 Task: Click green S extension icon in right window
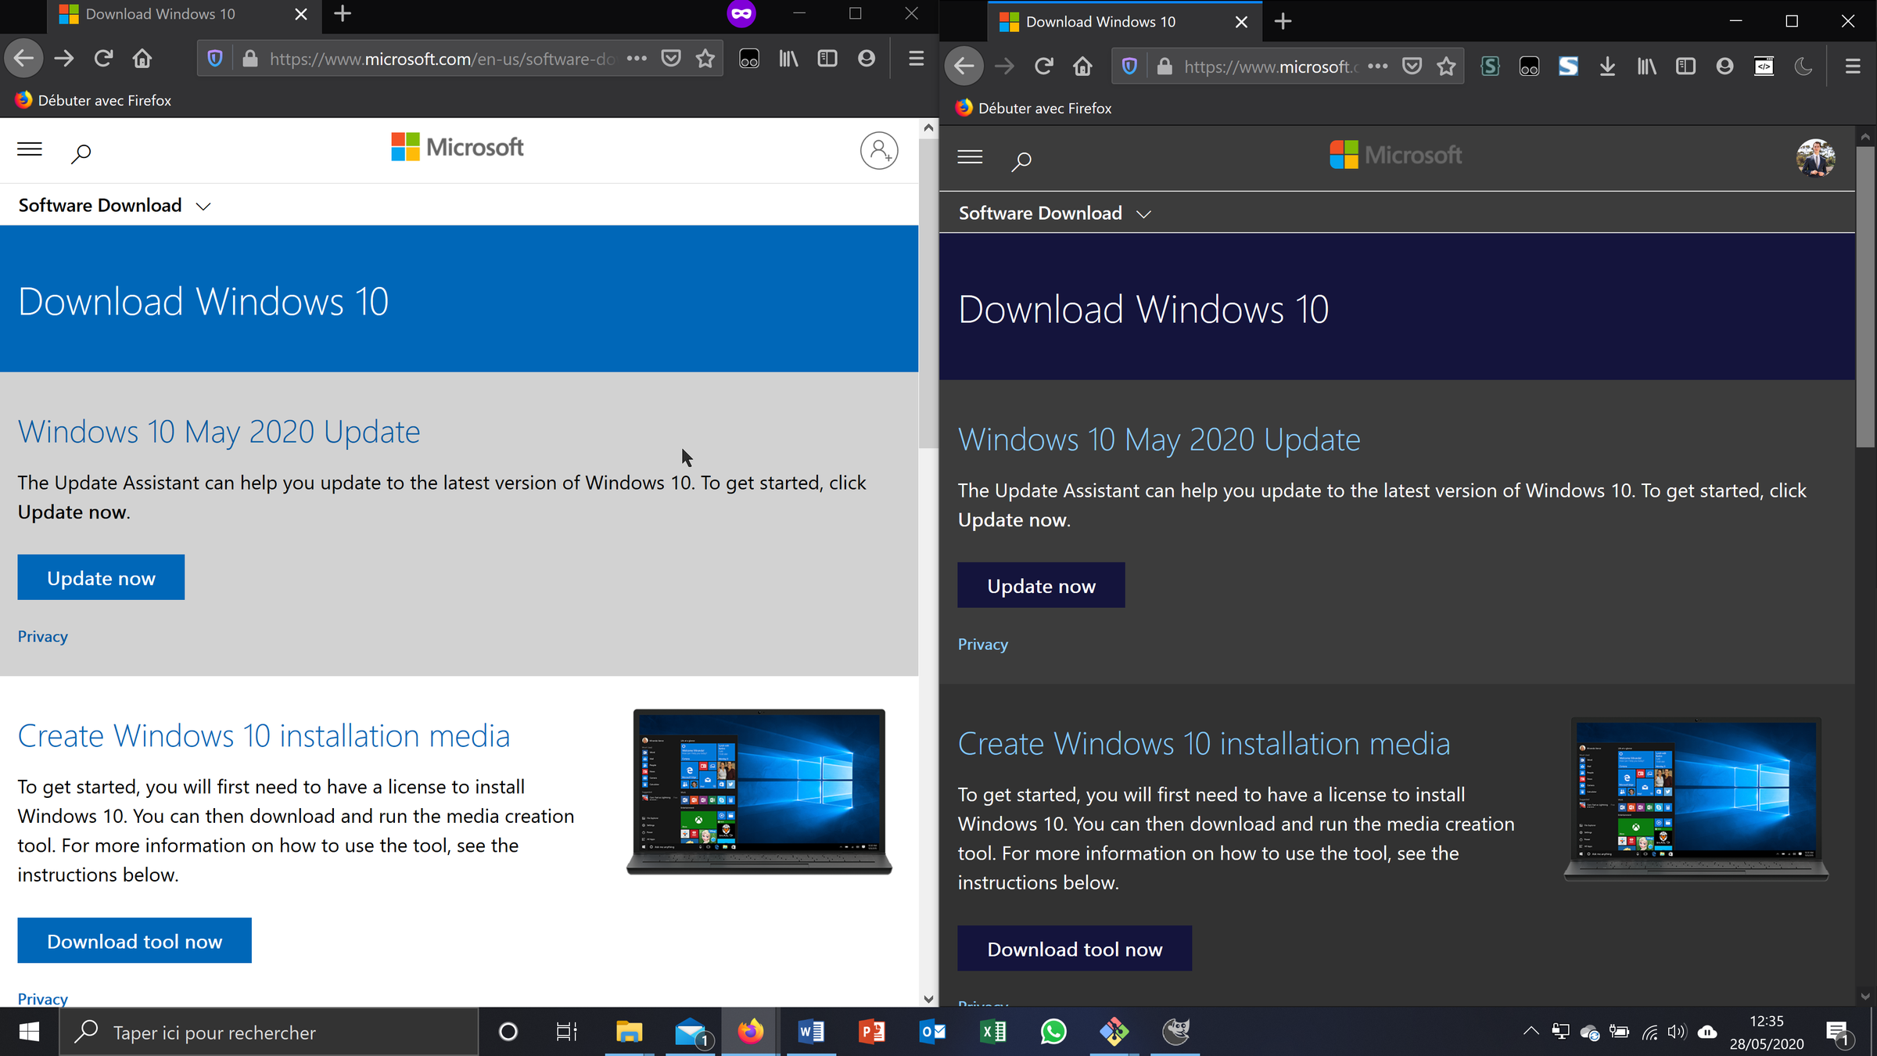coord(1490,66)
